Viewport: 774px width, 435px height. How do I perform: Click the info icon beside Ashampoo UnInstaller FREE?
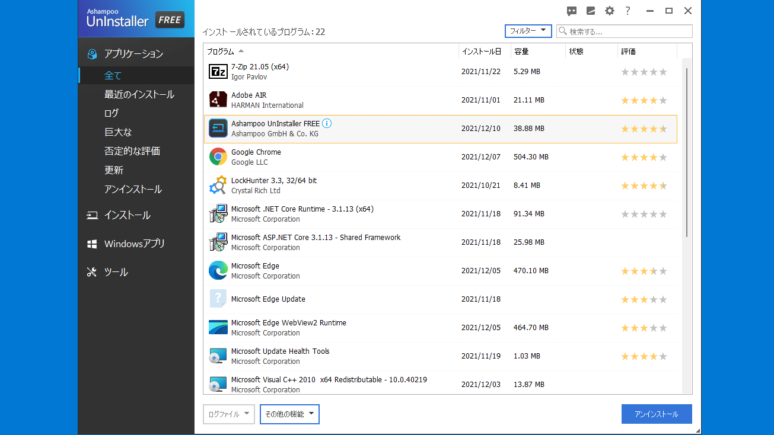[327, 124]
